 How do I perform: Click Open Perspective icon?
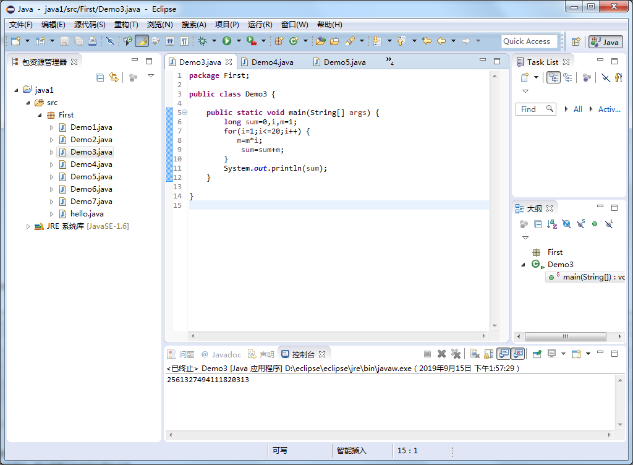click(576, 41)
